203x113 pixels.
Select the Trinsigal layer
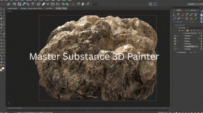pyautogui.click(x=187, y=49)
